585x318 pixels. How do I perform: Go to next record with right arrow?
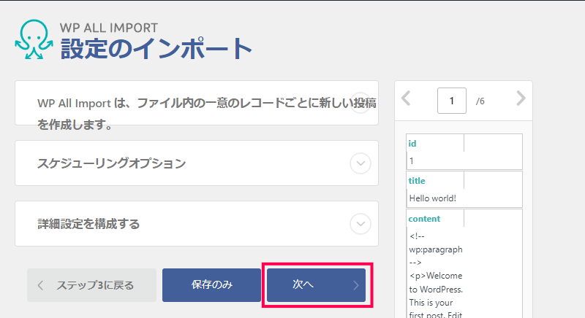[x=521, y=98]
